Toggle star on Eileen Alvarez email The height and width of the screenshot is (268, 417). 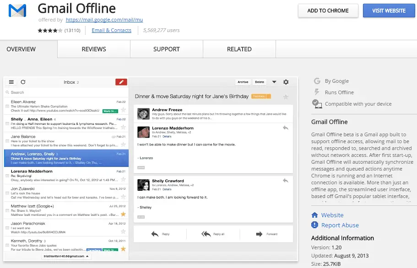point(123,110)
